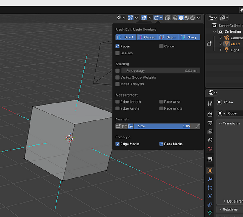Switch to rendered viewport shading sphere
Viewport: 243px width, 217px height.
[x=193, y=18]
